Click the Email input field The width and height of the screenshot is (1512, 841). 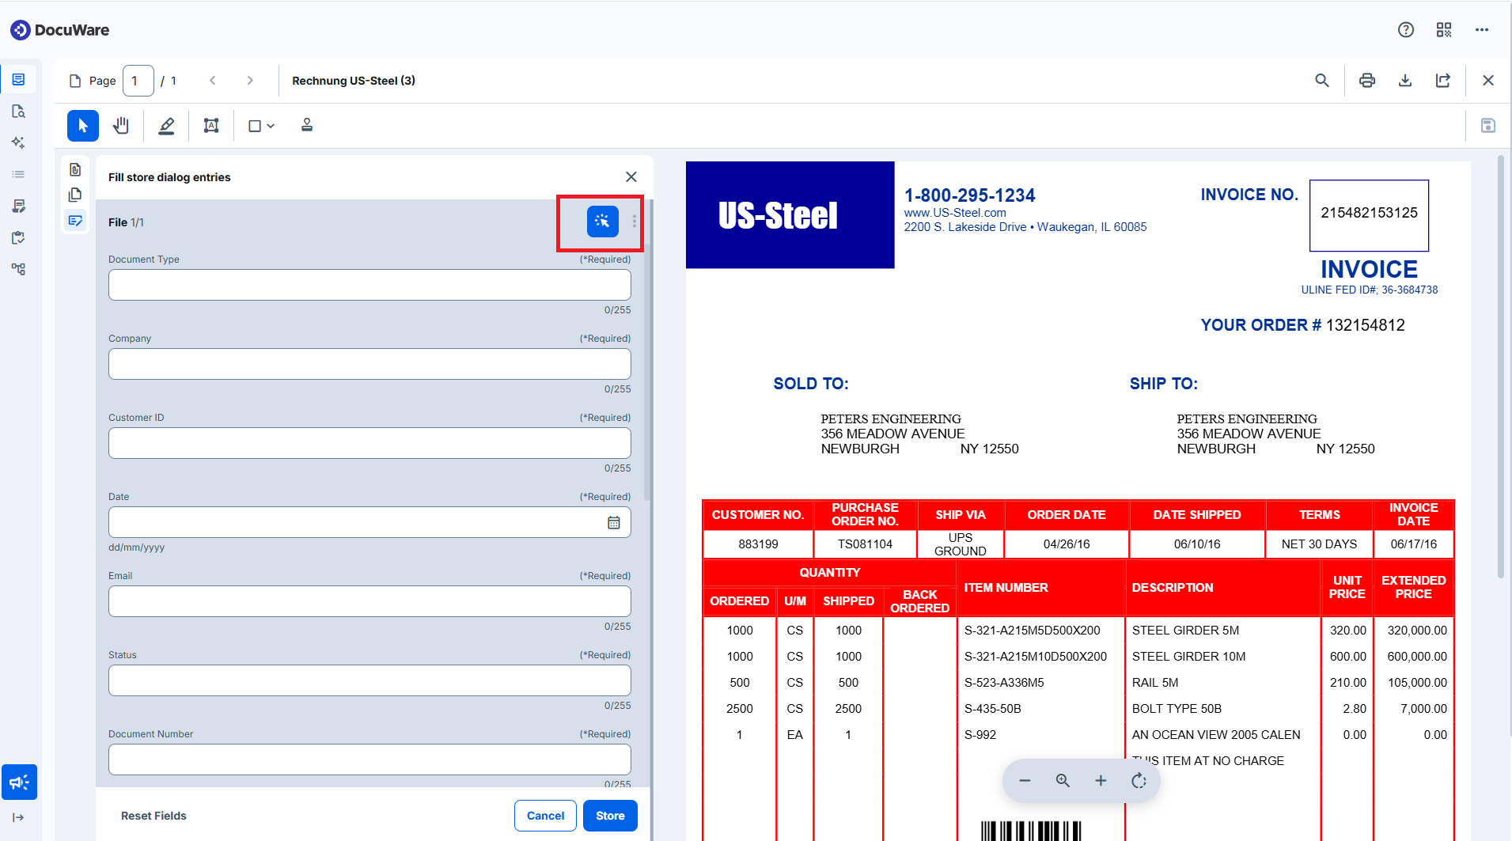(369, 601)
